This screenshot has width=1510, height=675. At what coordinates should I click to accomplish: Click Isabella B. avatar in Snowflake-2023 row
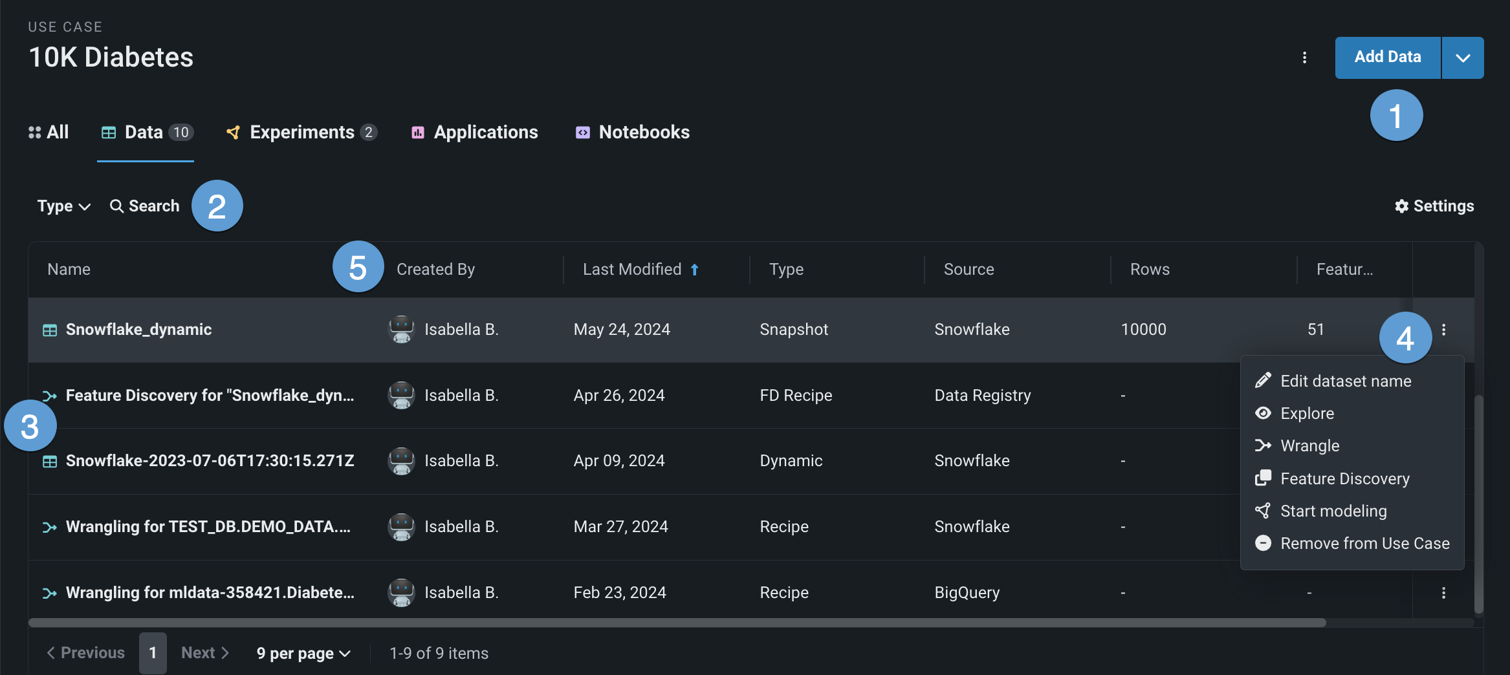pyautogui.click(x=401, y=461)
